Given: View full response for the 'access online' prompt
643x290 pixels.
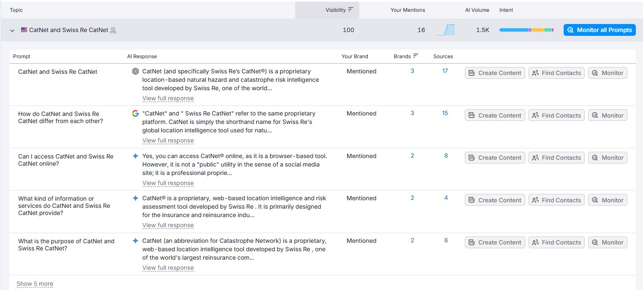Looking at the screenshot, I should tap(168, 183).
